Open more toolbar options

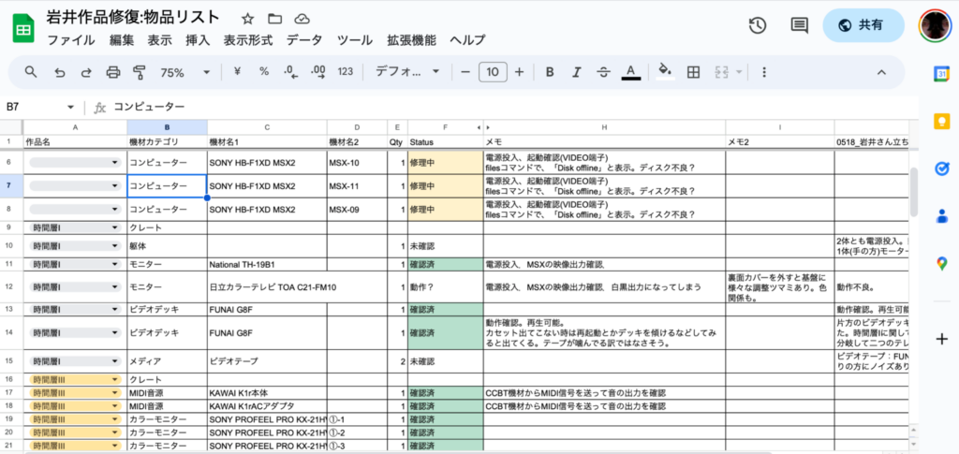[x=763, y=72]
